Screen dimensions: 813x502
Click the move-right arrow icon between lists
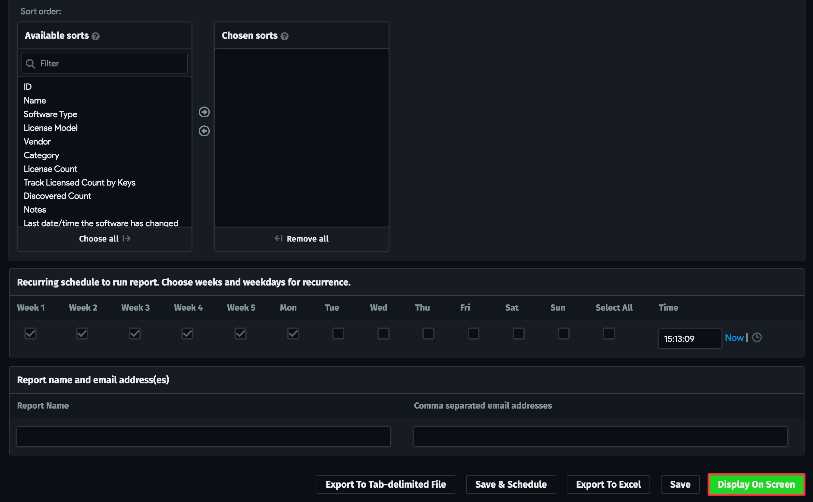(204, 112)
